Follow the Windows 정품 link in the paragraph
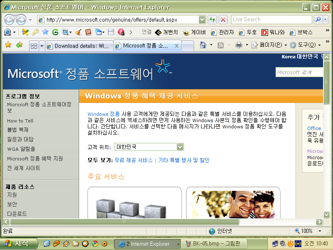 coord(104,114)
